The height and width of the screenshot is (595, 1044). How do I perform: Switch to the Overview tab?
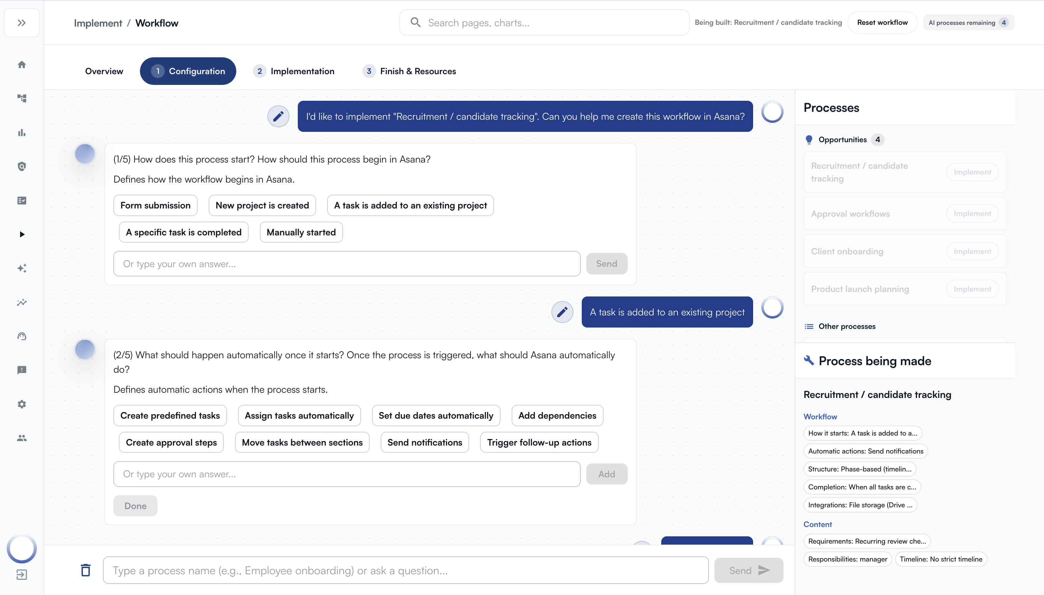[104, 71]
